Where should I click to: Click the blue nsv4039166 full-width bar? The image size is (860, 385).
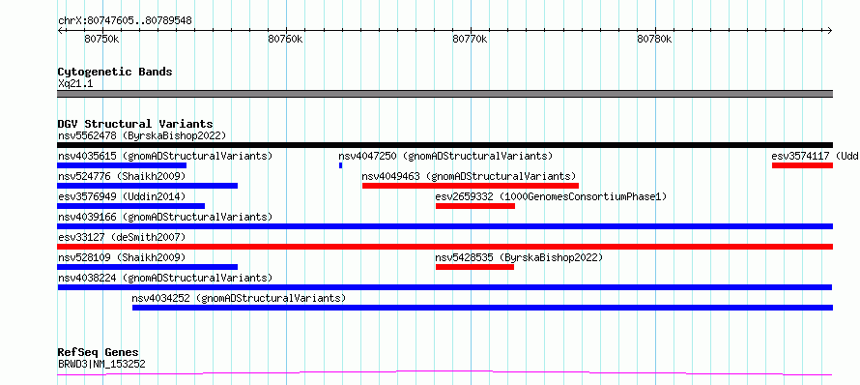[x=444, y=226]
